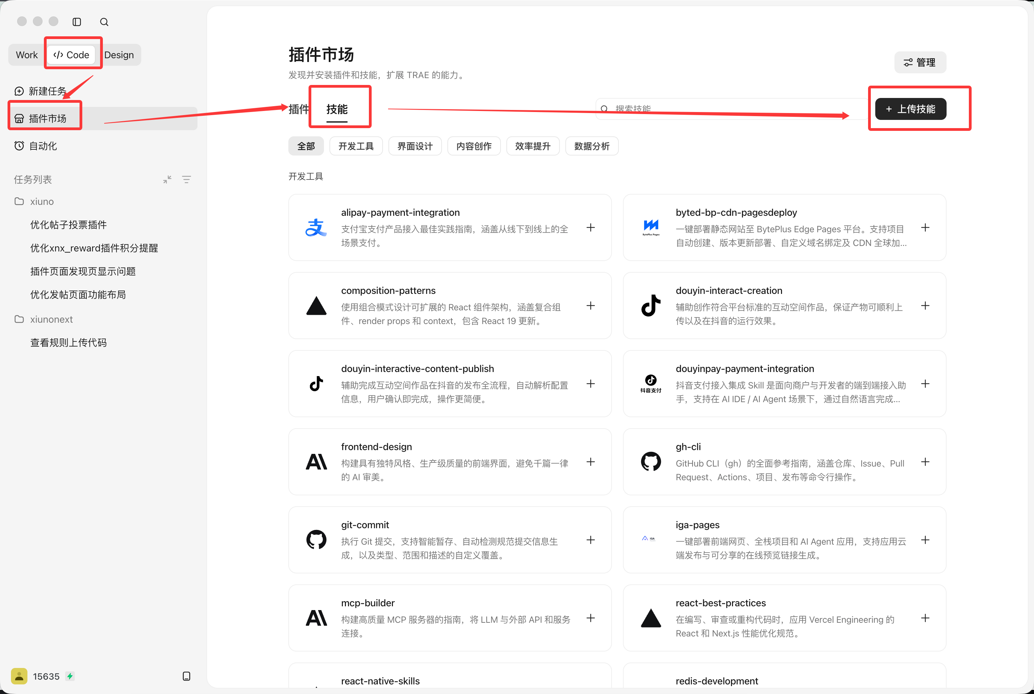The width and height of the screenshot is (1034, 694).
Task: Click the Alipay logo icon
Action: click(x=316, y=227)
